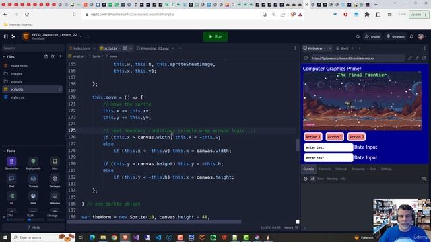Open the Threads tool

[33, 181]
